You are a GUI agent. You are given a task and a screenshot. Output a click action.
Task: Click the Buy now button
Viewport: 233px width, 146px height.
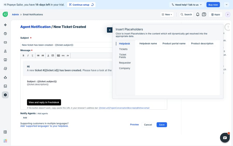point(213,5)
